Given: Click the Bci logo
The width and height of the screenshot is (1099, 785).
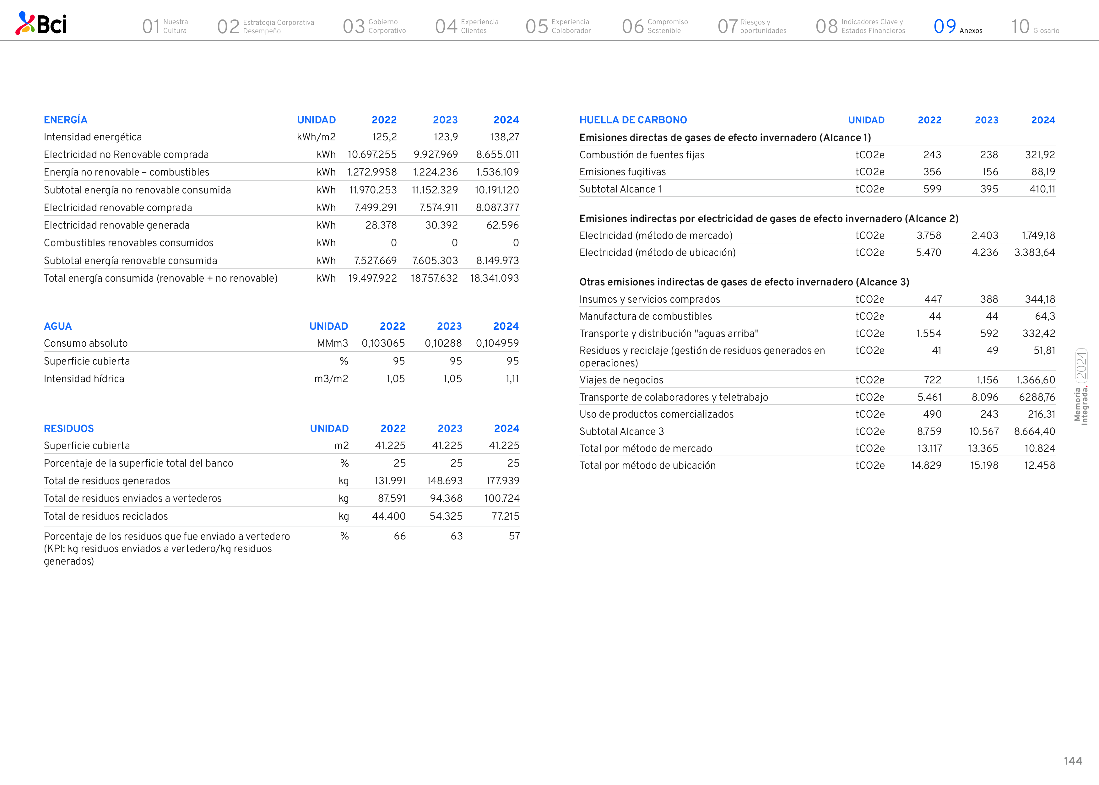Looking at the screenshot, I should coord(41,23).
